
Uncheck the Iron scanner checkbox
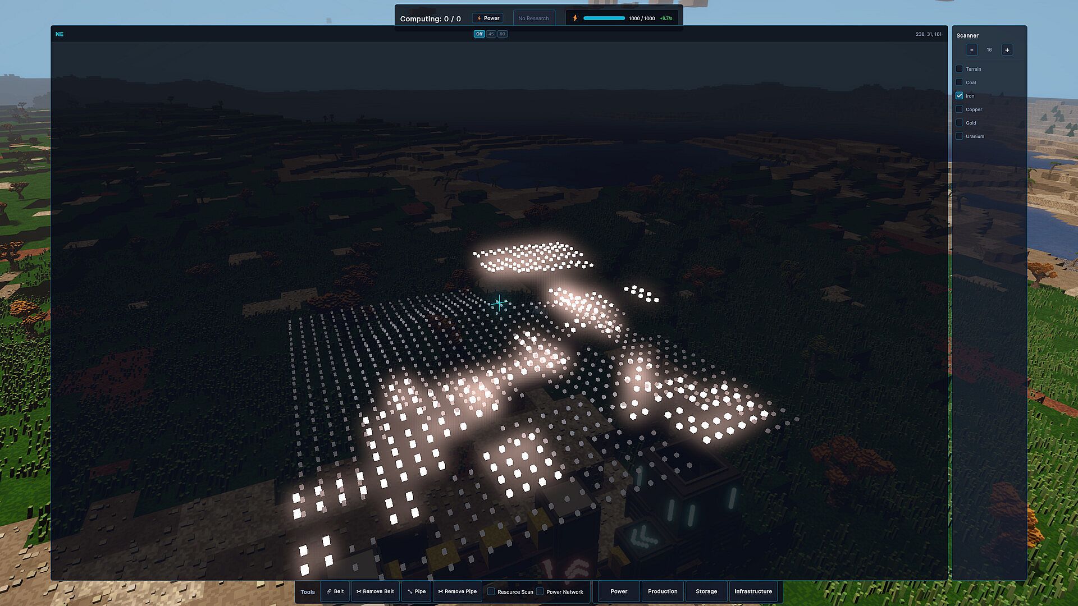point(960,96)
